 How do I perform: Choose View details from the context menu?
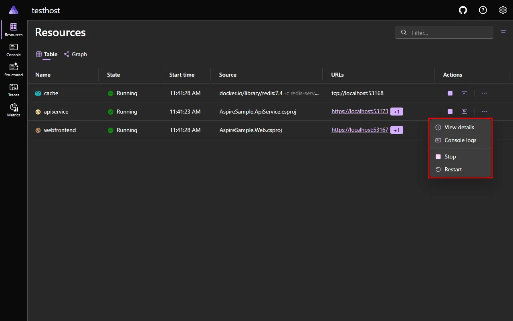point(459,127)
